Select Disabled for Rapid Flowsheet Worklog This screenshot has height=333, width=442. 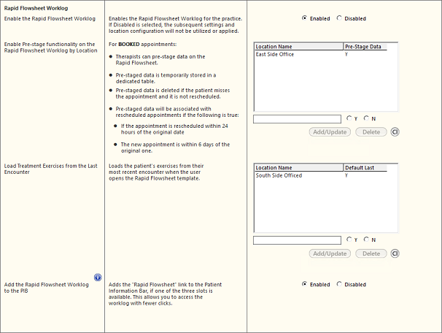click(339, 18)
